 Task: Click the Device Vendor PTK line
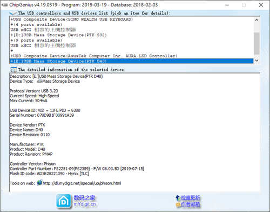28,125
